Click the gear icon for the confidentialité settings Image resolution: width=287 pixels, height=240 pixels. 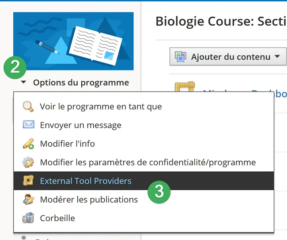(x=28, y=162)
